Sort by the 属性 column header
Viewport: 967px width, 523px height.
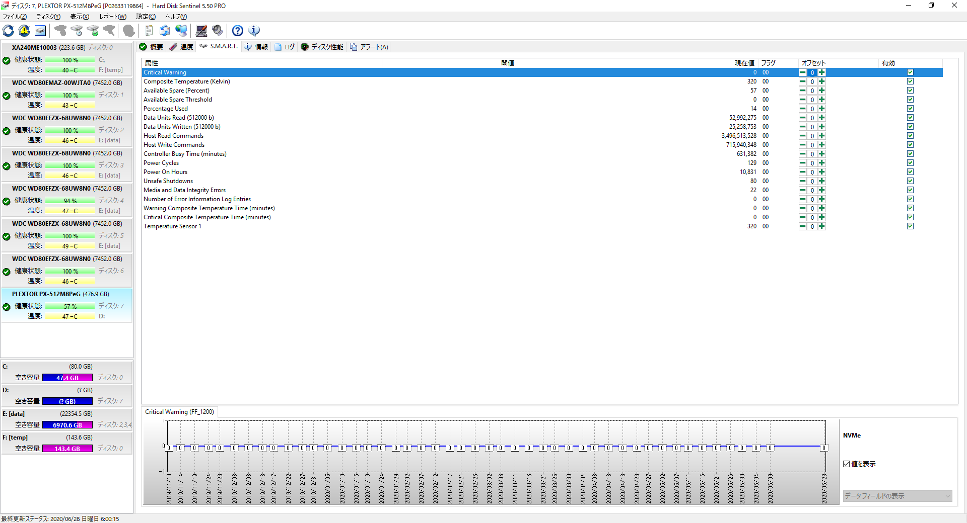click(262, 63)
